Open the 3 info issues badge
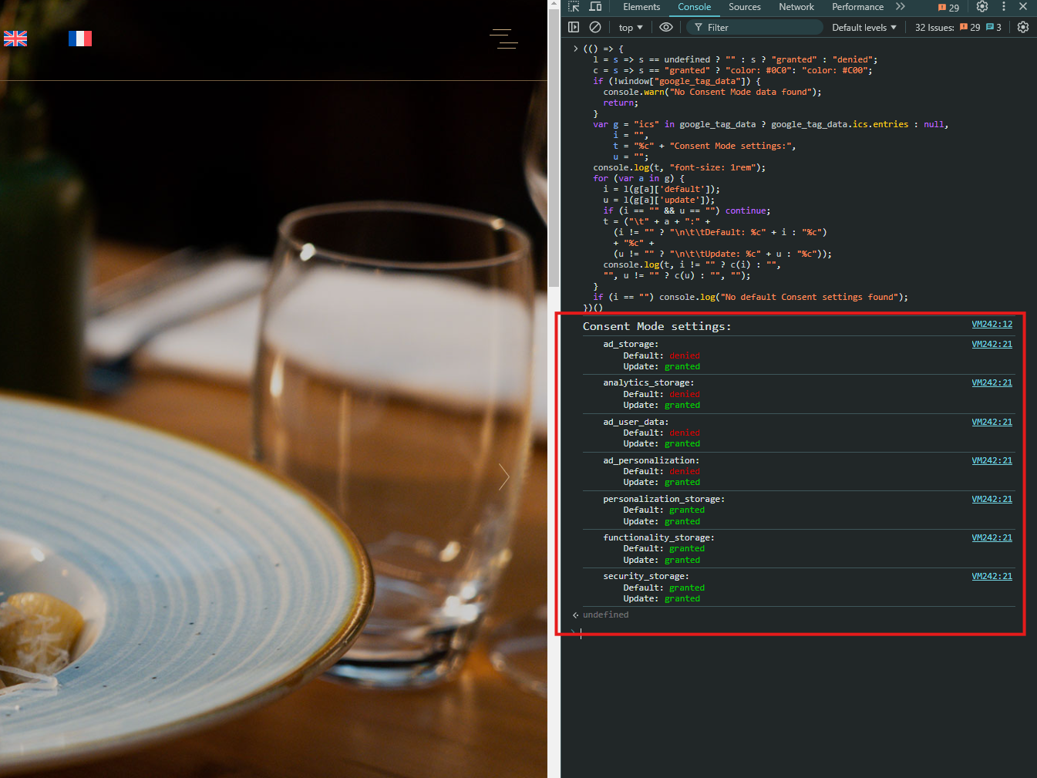This screenshot has height=778, width=1037. 994,28
